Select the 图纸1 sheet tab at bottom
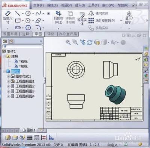Image resolution: width=150 pixels, height=148 pixels. pos(29,130)
